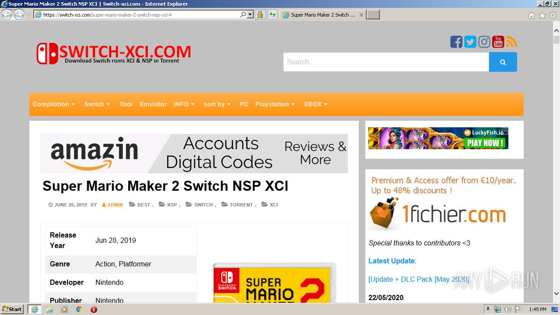Open the File Explorer taskbar icon
This screenshot has width=560, height=315.
(49, 309)
